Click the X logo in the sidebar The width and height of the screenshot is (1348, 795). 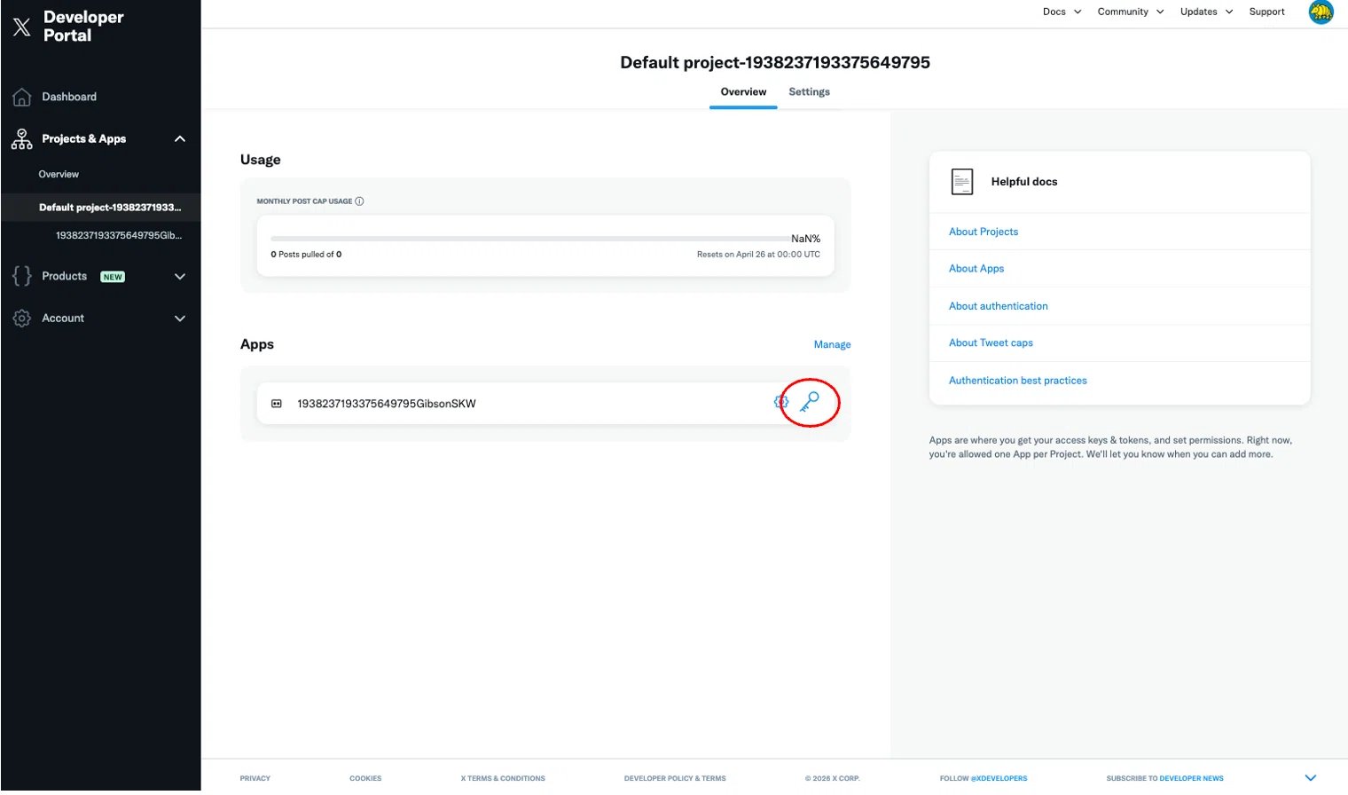coord(22,27)
